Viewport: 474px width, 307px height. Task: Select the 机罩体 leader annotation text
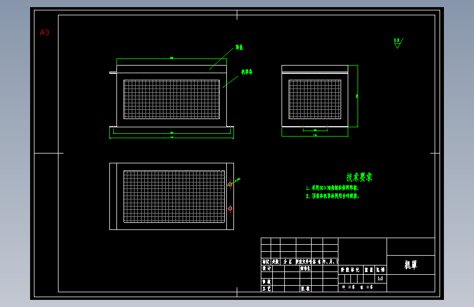tap(247, 72)
